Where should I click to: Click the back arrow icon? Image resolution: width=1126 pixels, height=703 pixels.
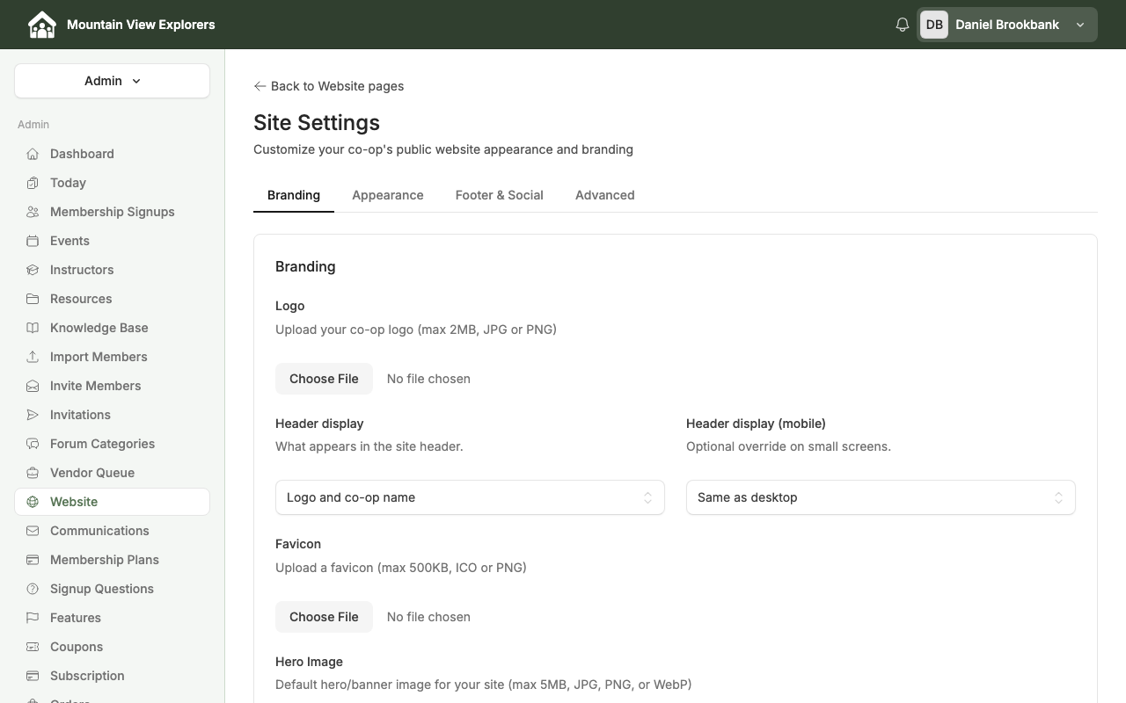click(260, 86)
